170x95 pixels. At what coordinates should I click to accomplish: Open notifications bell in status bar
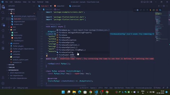click(167, 88)
